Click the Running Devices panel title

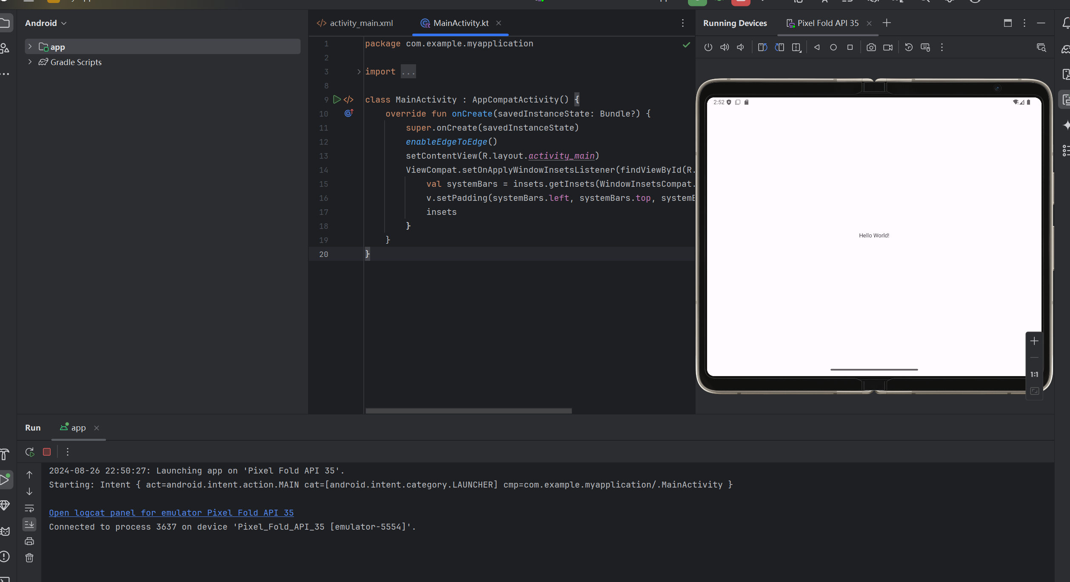click(x=735, y=23)
